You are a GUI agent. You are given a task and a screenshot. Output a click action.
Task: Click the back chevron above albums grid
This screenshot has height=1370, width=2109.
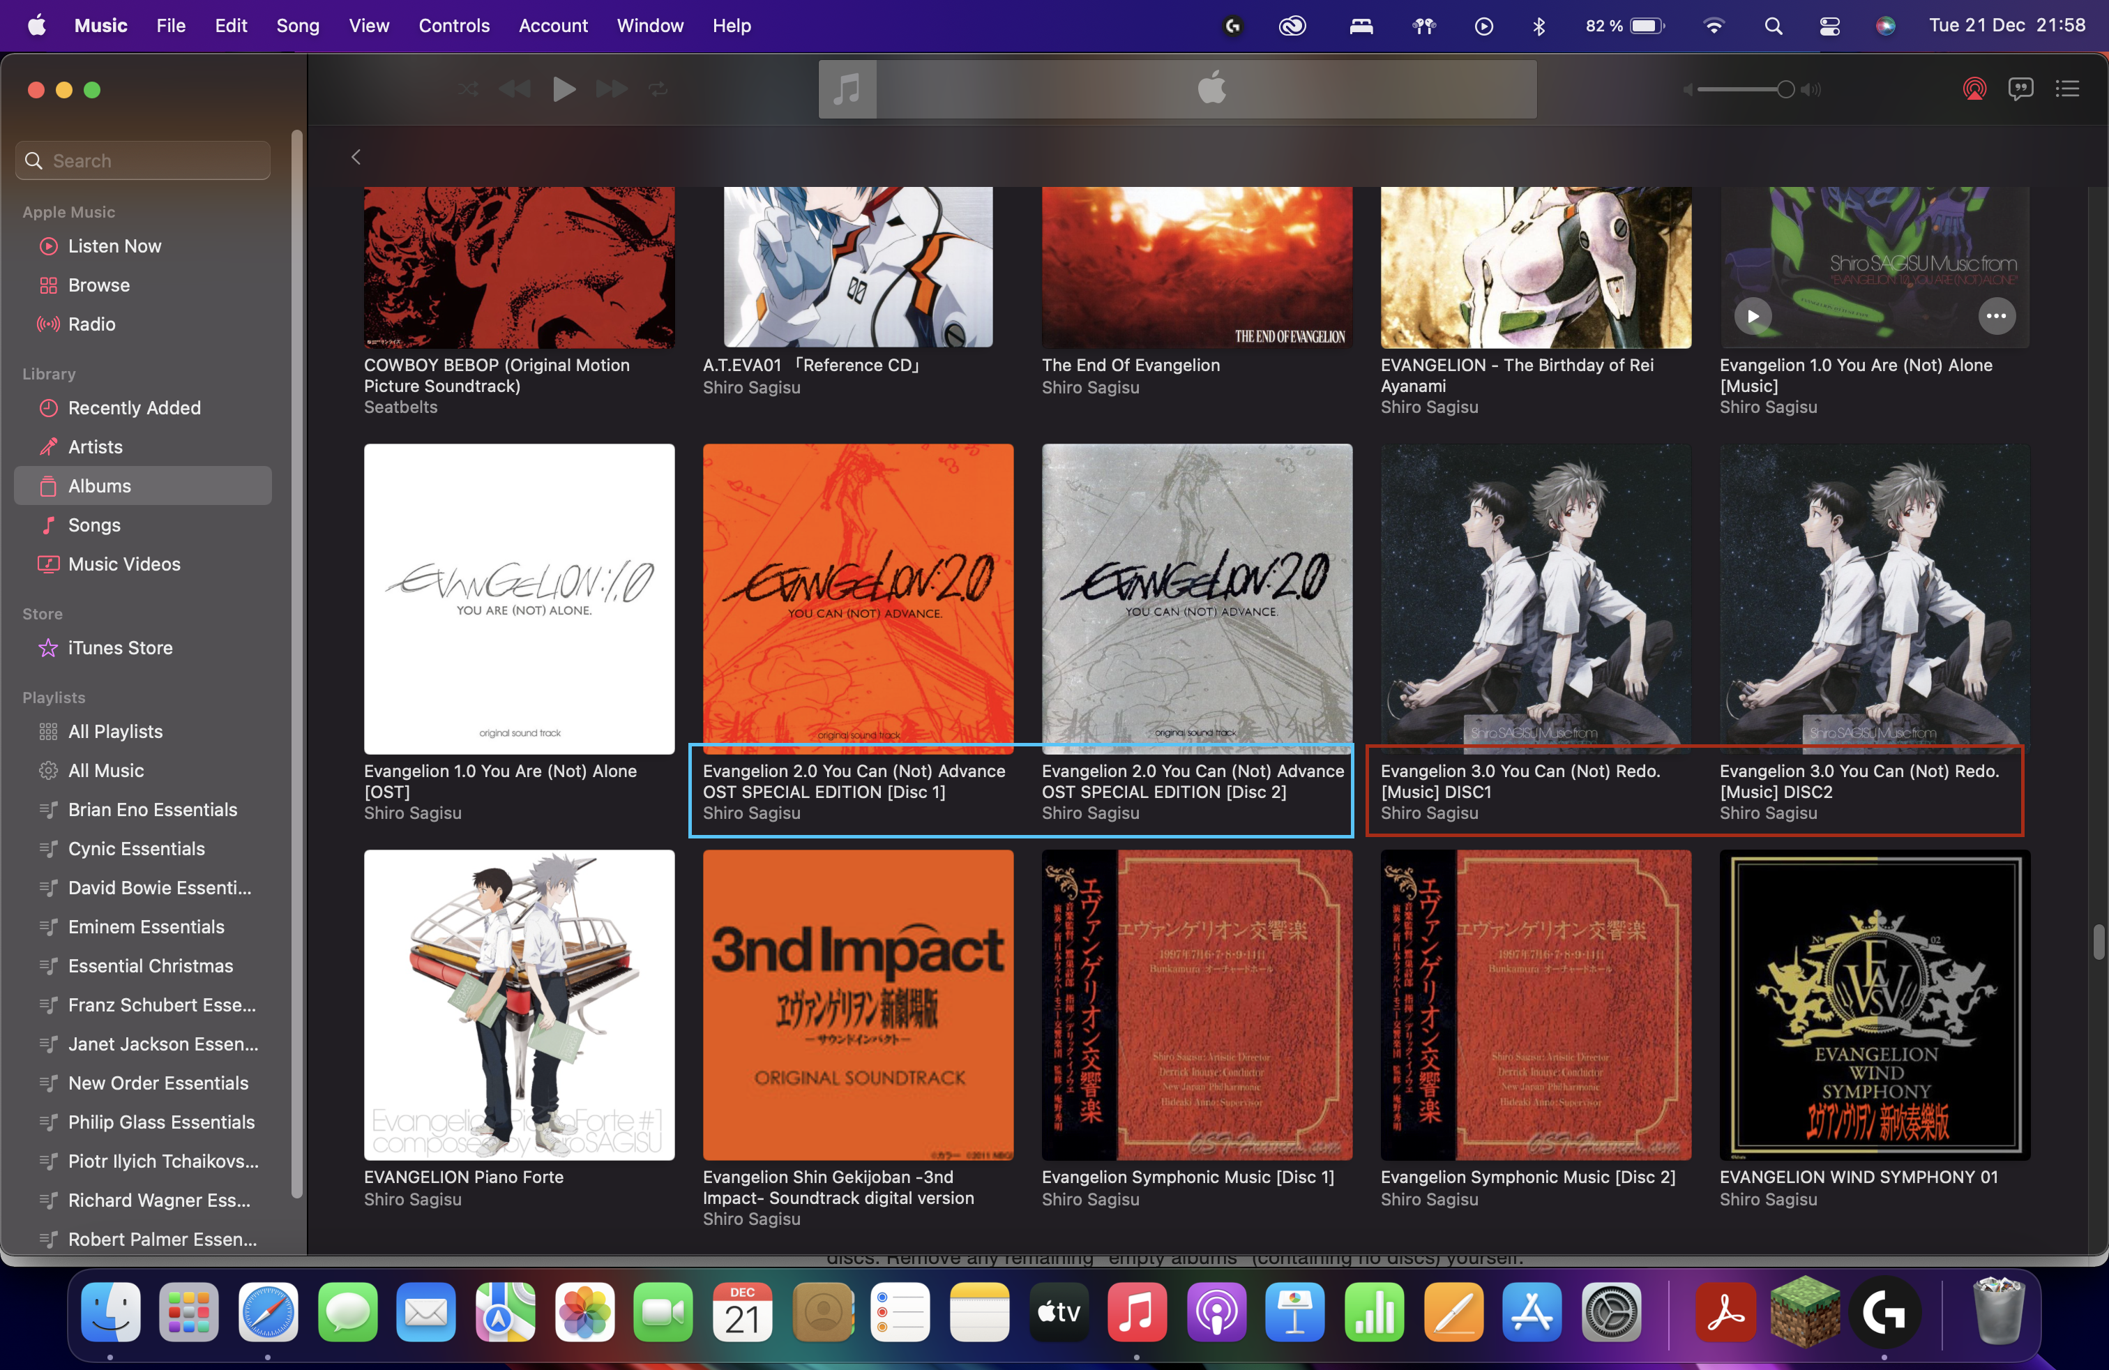point(356,158)
